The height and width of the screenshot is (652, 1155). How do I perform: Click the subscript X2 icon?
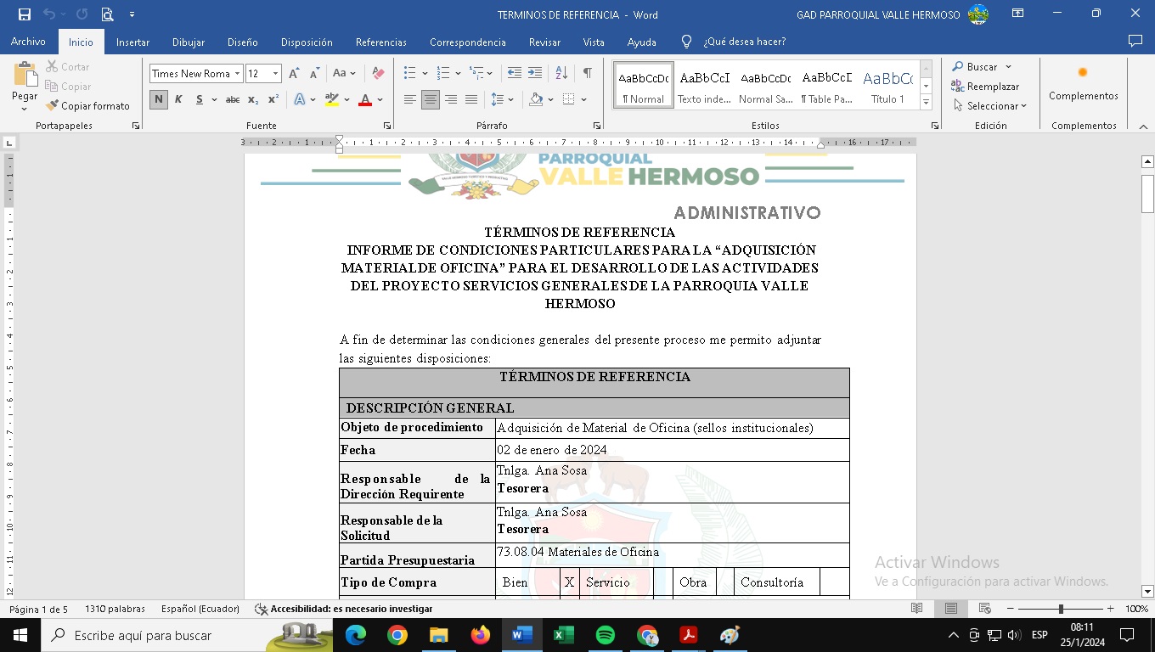[253, 100]
